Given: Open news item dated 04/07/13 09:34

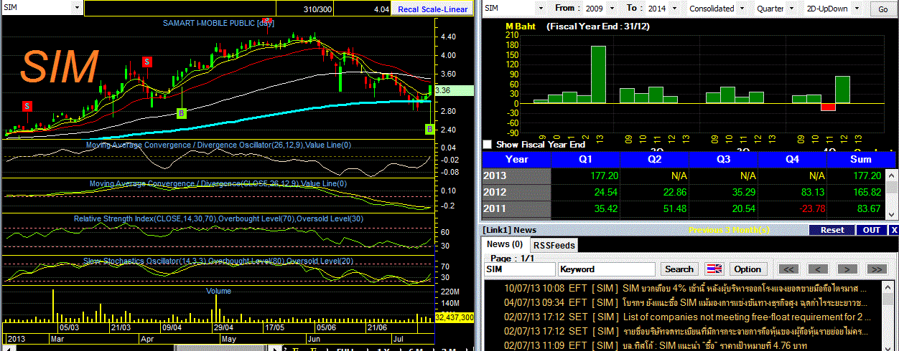Looking at the screenshot, I should coord(684,302).
